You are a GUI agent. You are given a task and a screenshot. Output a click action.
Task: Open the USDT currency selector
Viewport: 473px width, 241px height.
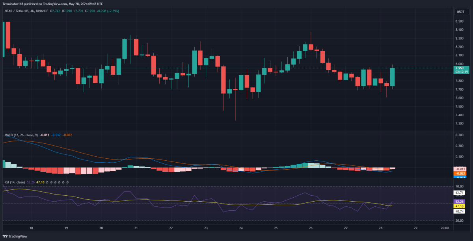coord(460,12)
